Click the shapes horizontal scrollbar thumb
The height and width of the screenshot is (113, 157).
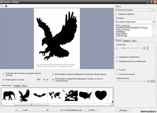pos(32,104)
